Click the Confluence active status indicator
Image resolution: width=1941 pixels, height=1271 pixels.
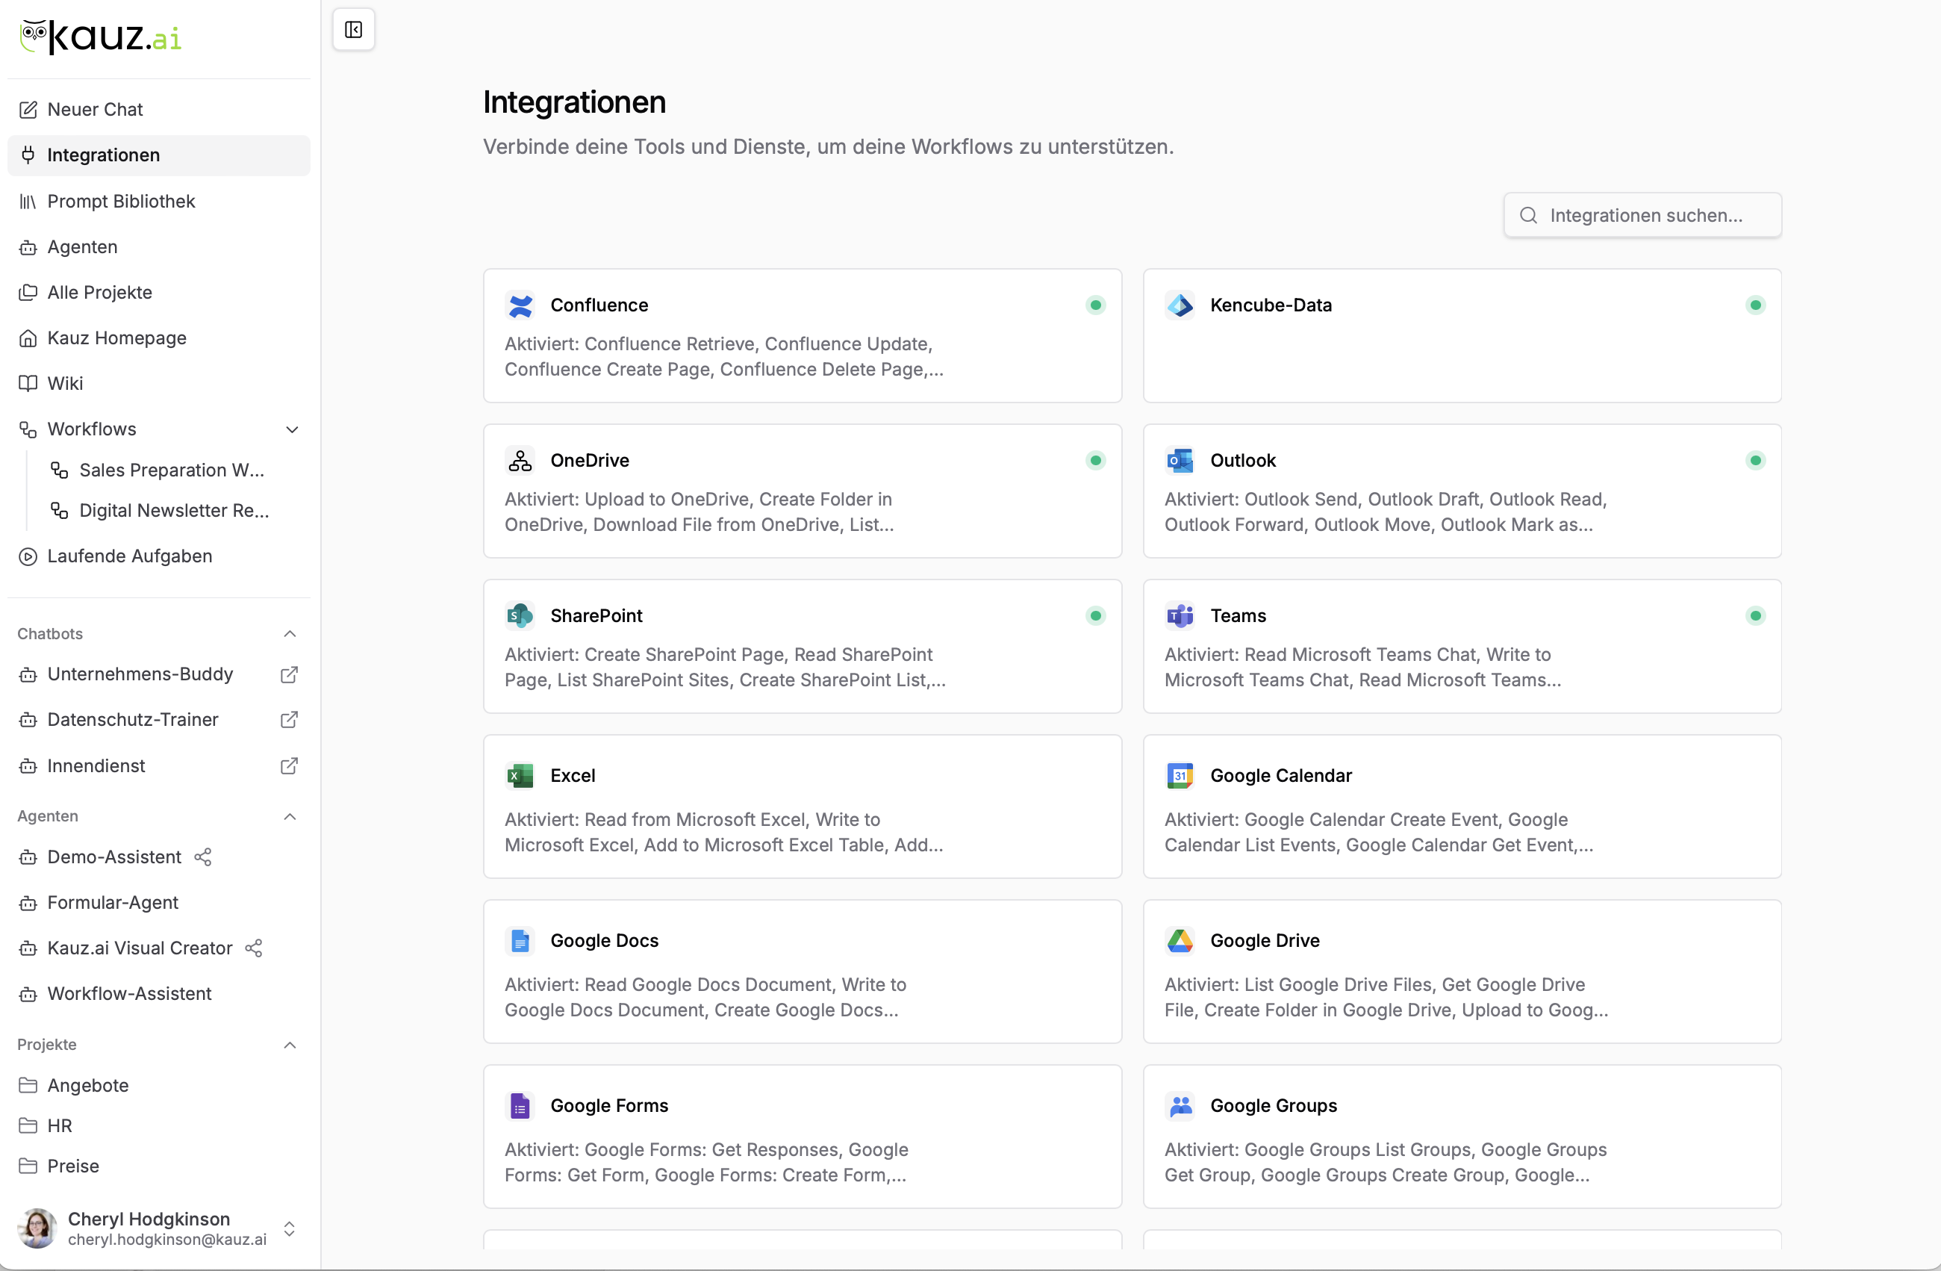tap(1096, 305)
